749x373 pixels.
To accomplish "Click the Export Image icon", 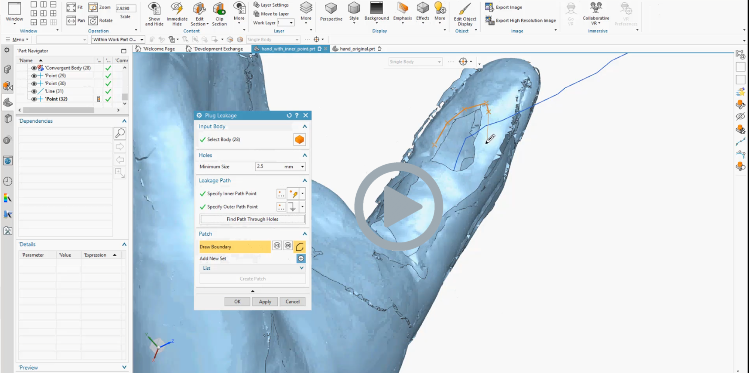I will [x=489, y=7].
